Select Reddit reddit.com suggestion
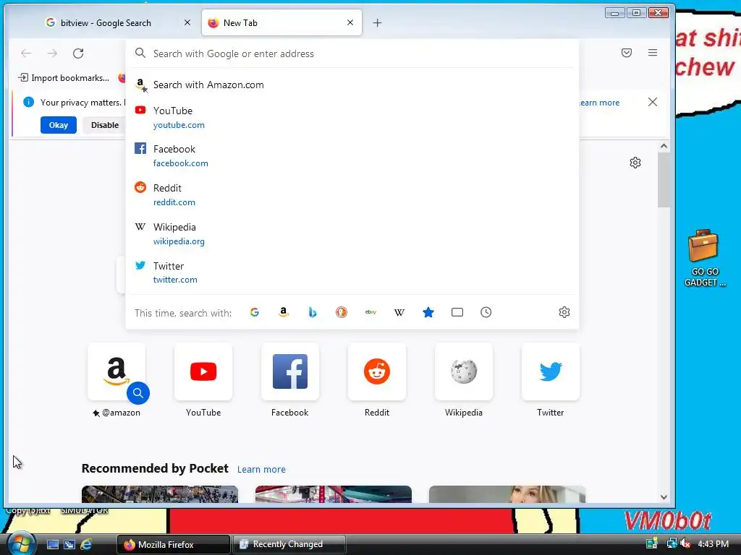741x555 pixels. pos(352,195)
